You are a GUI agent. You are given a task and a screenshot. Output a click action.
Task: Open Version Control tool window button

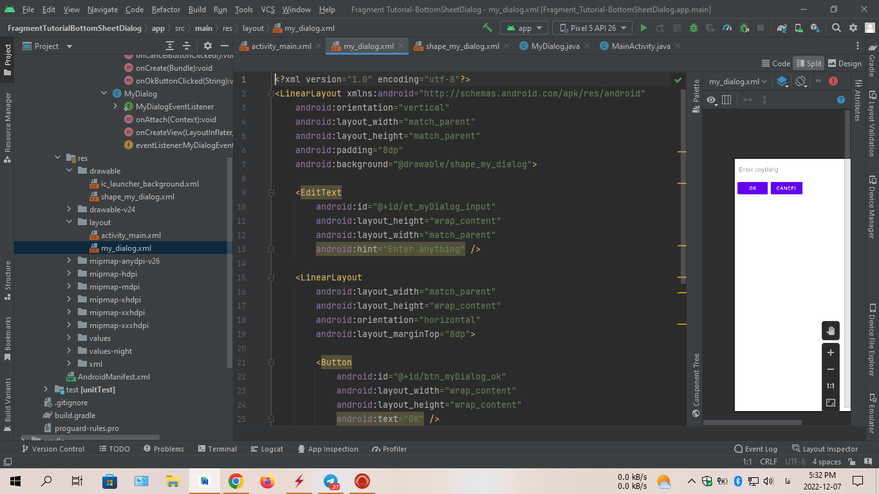coord(53,448)
